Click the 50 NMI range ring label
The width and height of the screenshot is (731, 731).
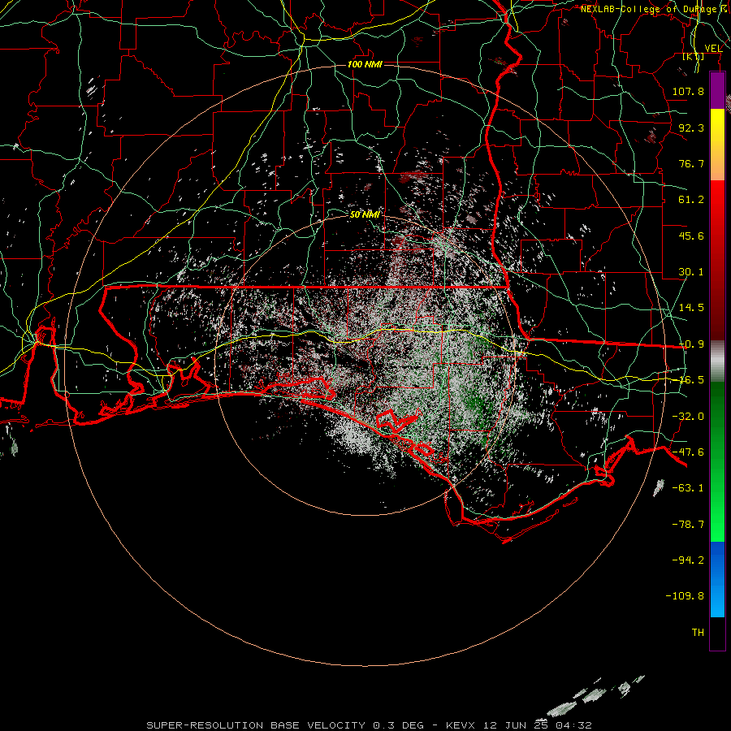point(365,214)
